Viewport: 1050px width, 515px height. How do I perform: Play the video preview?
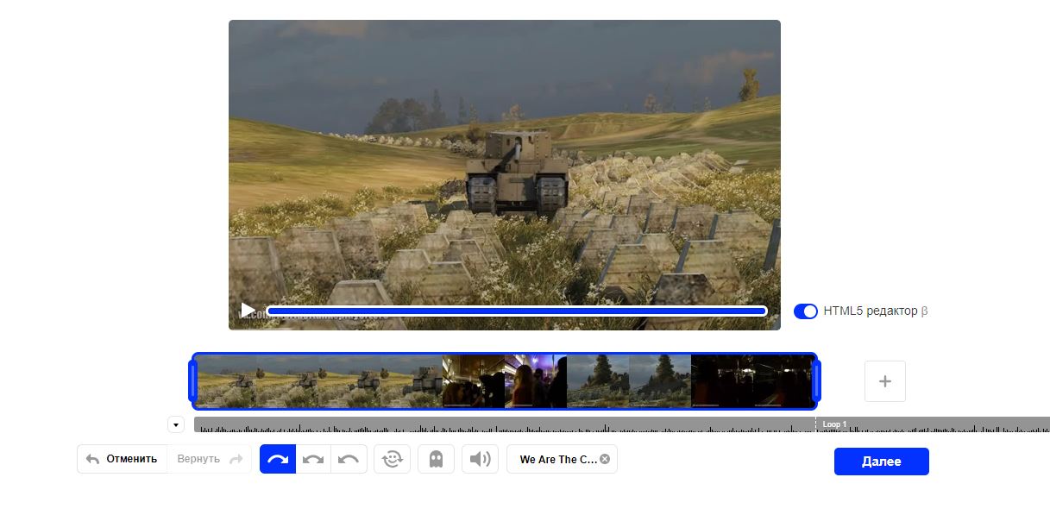248,310
